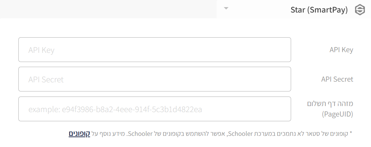Click empty white area below the footnote
The width and height of the screenshot is (371, 147).
[x=186, y=143]
